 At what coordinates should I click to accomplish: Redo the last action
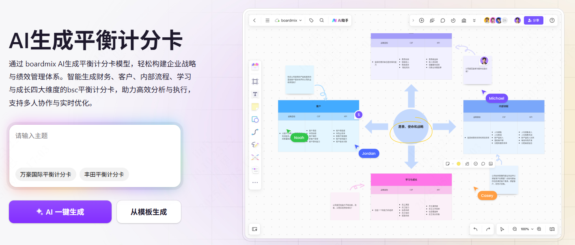[x=488, y=229]
